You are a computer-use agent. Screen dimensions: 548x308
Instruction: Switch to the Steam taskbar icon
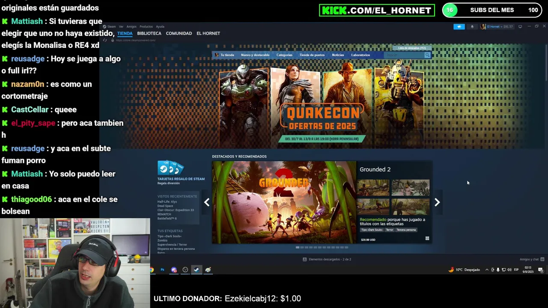tap(197, 270)
